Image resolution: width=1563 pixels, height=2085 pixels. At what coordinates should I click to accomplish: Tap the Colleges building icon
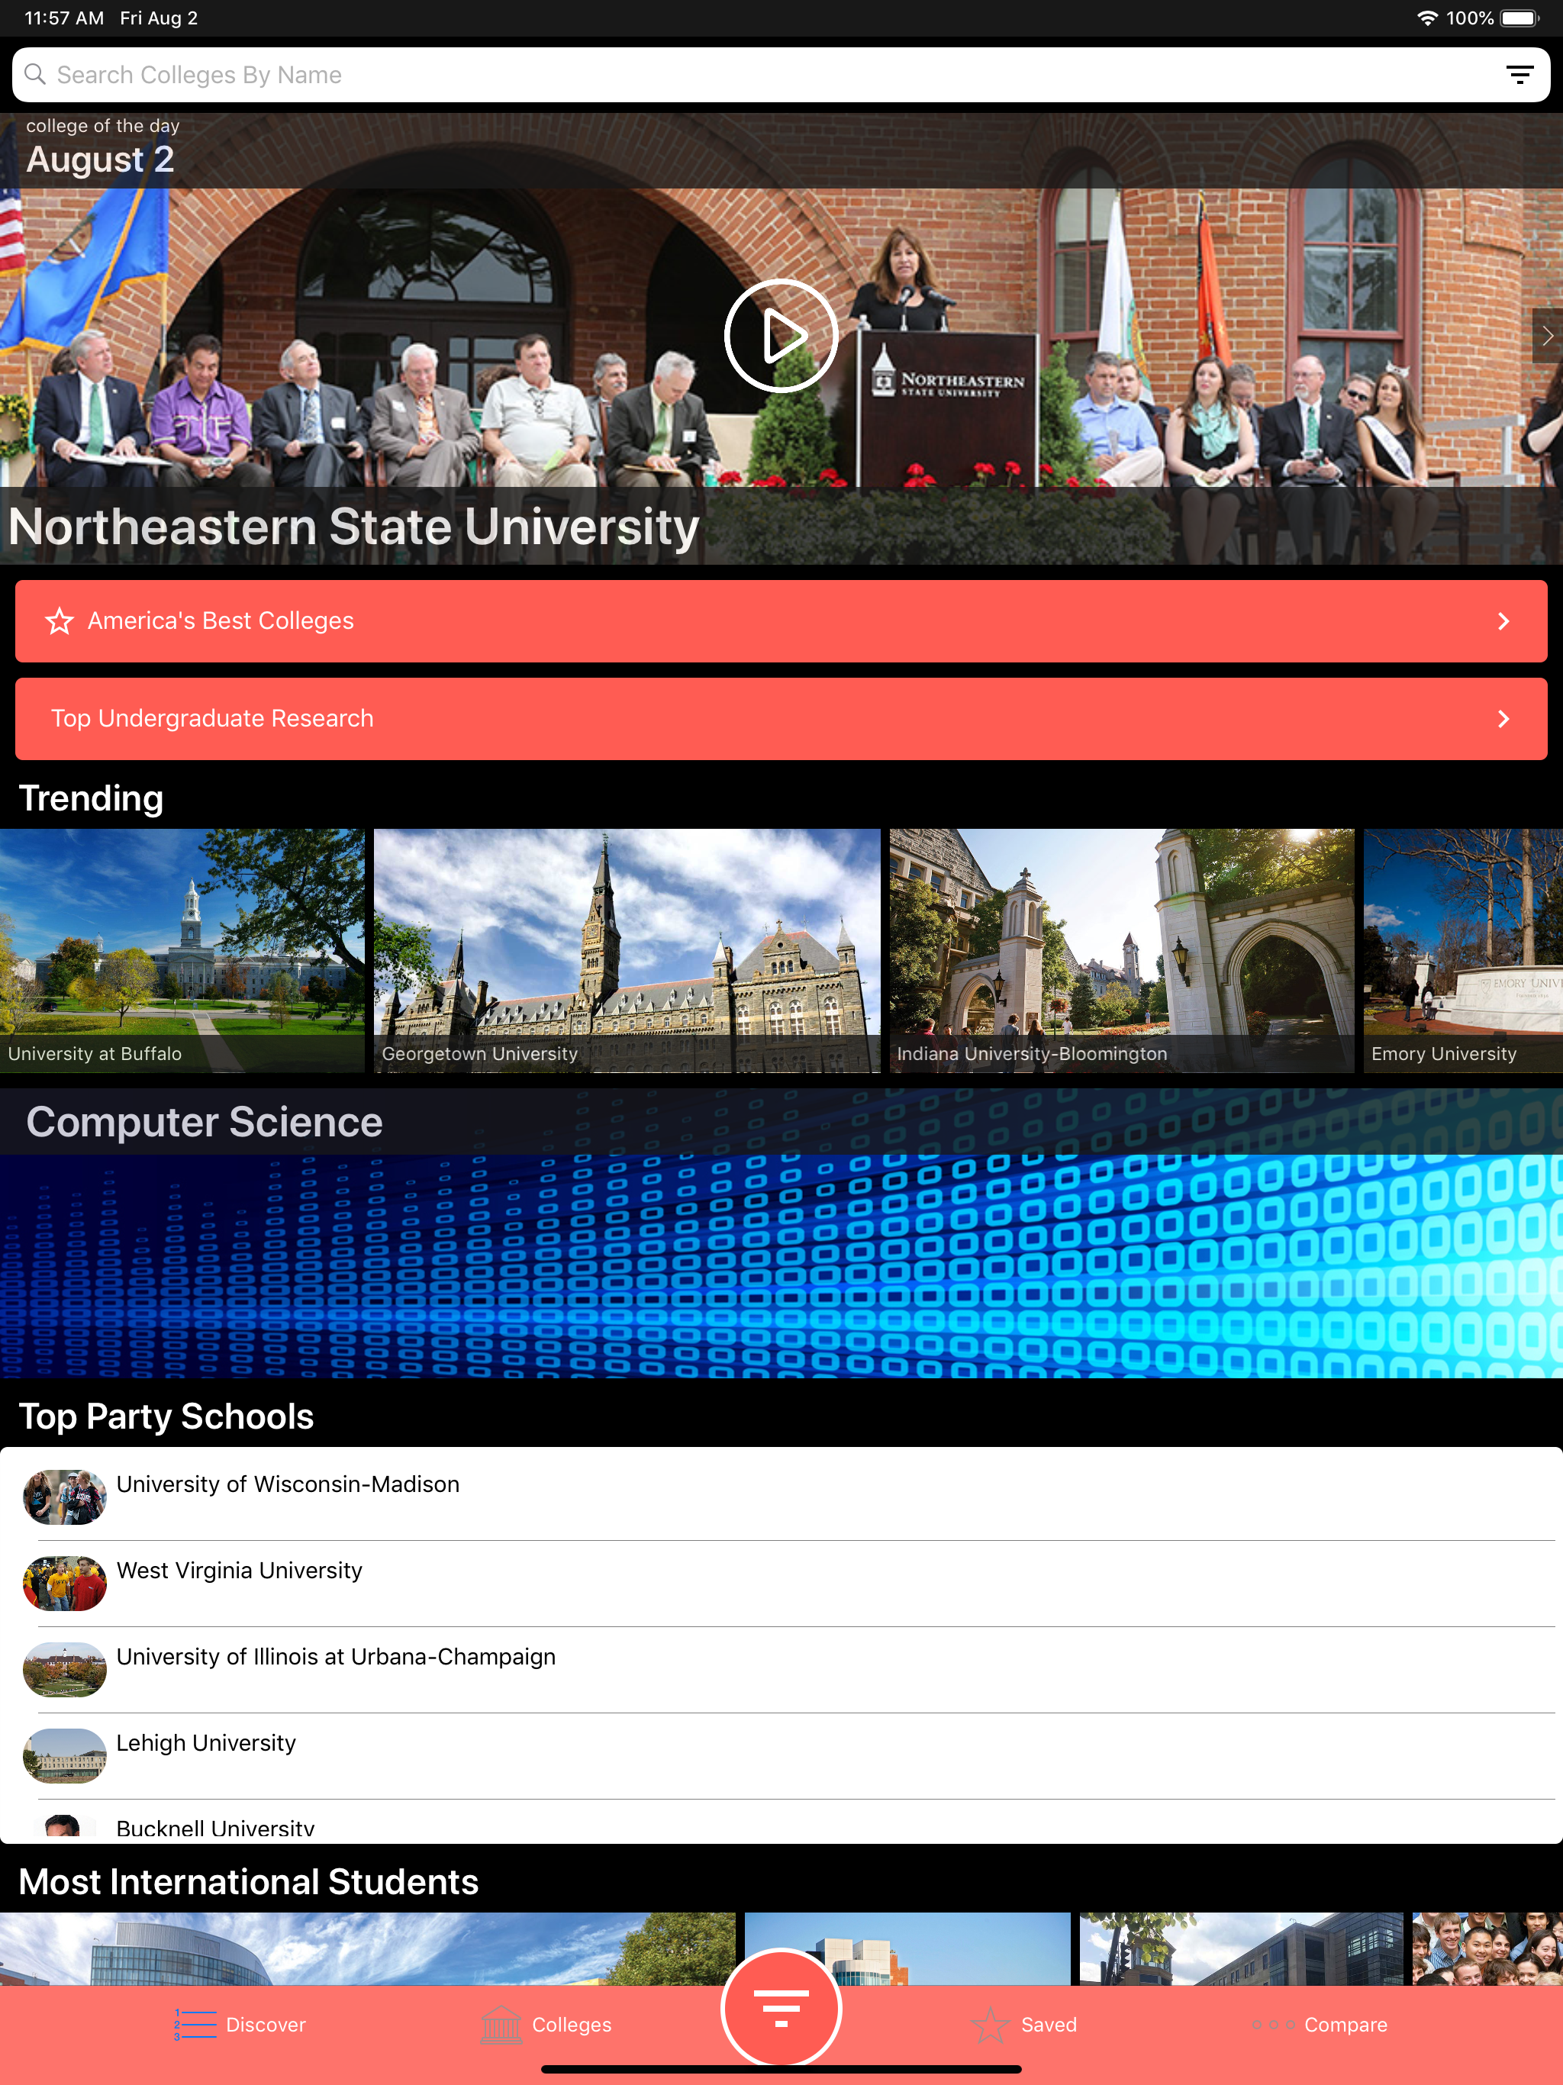[x=501, y=2025]
